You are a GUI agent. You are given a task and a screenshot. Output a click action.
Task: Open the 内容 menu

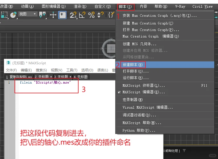(x=143, y=6)
